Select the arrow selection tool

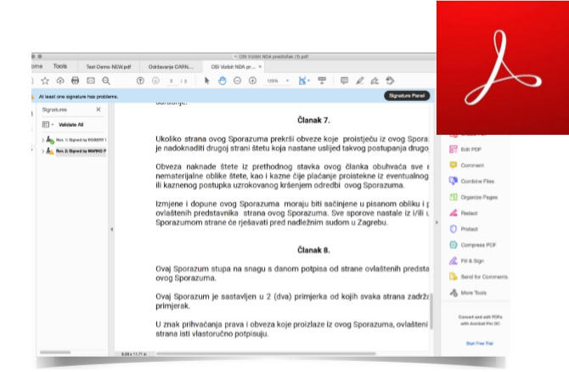(207, 81)
